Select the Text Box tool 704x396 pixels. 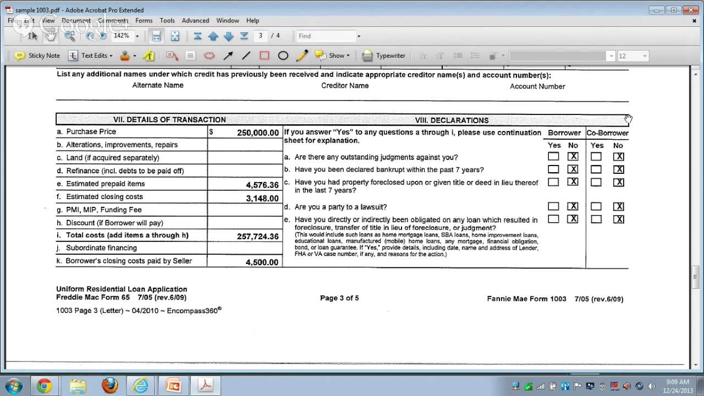click(x=190, y=56)
